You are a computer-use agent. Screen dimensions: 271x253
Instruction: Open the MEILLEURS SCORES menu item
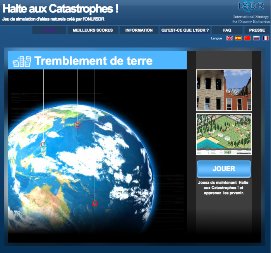coord(93,30)
